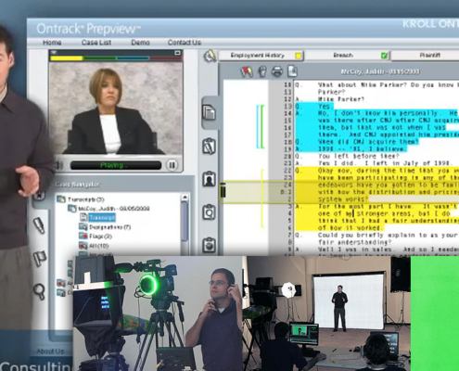Open the Contact Us menu item

[x=185, y=43]
